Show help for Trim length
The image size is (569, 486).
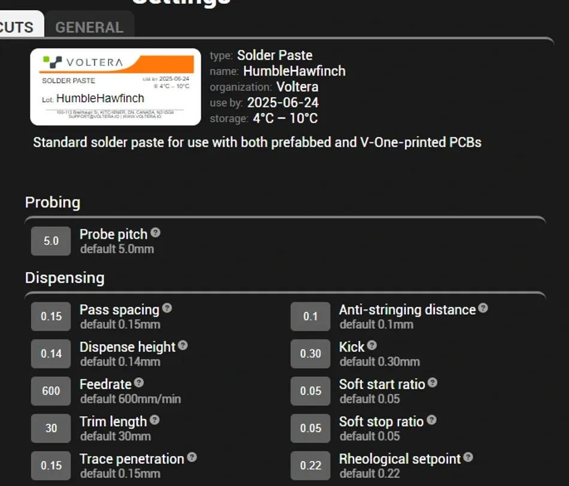click(x=155, y=420)
